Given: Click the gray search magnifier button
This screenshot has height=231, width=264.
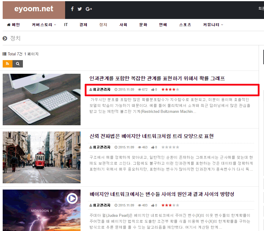Looking at the screenshot, I should tap(18, 64).
